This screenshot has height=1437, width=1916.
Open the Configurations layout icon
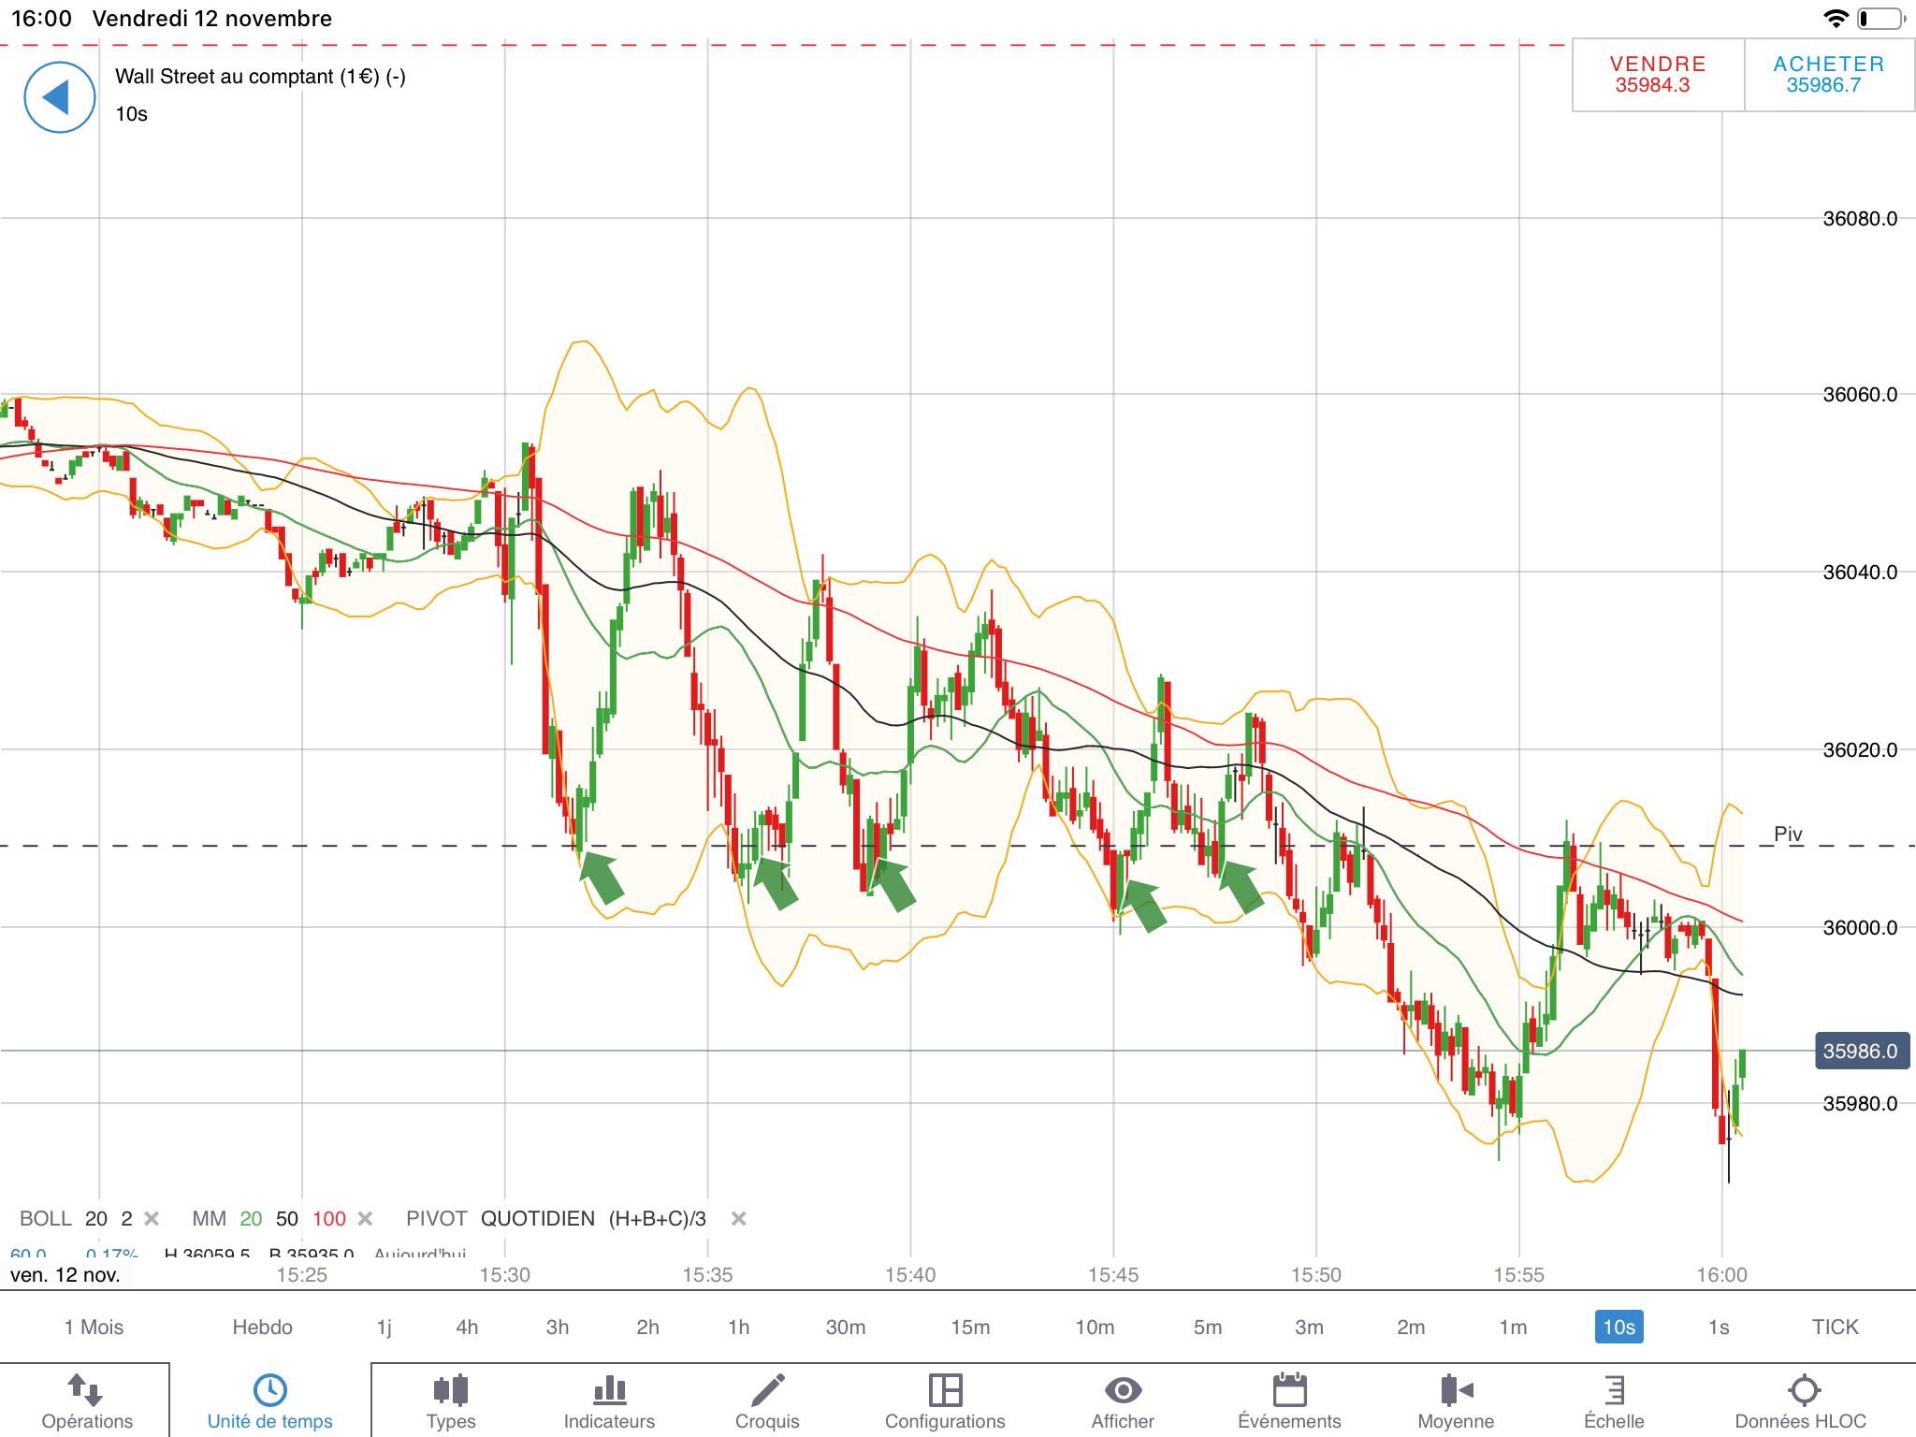(x=945, y=1390)
